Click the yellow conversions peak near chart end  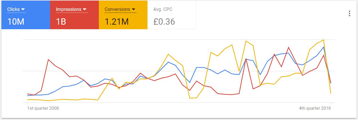(324, 40)
